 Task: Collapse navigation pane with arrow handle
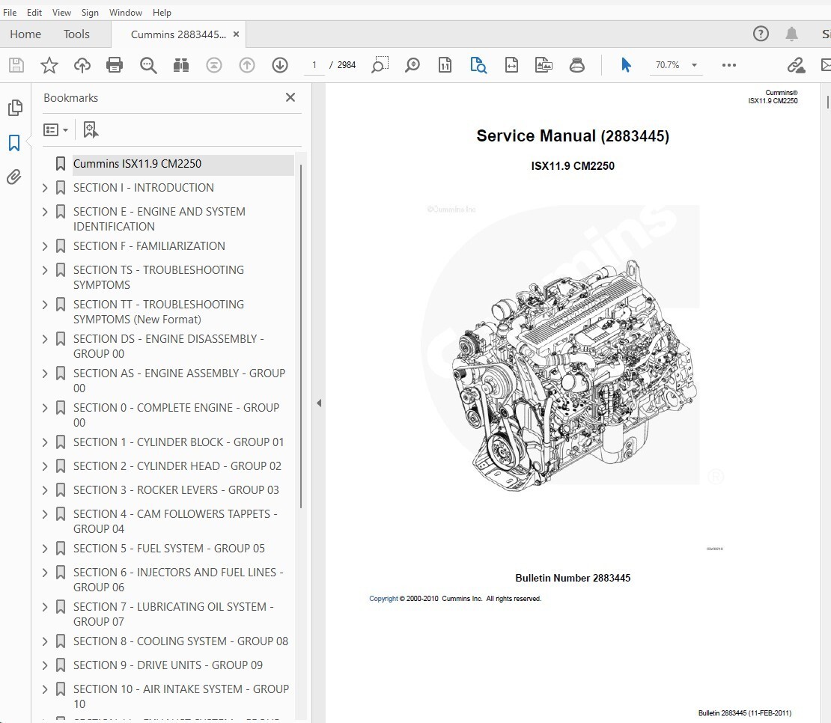point(318,403)
